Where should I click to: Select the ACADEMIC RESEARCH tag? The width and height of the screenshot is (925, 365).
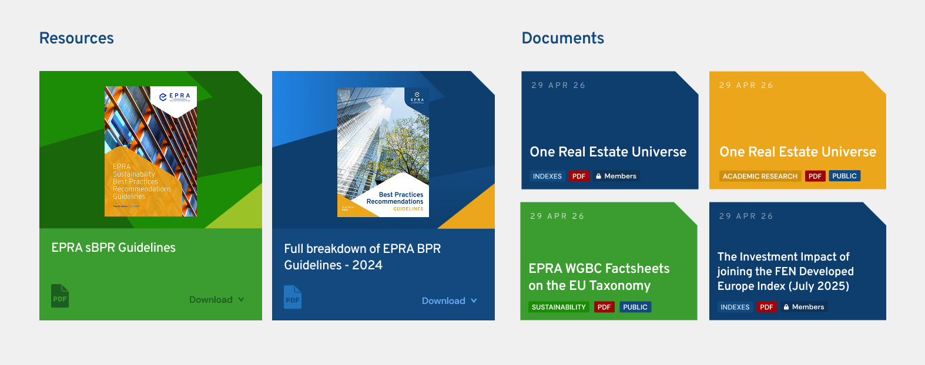click(760, 176)
